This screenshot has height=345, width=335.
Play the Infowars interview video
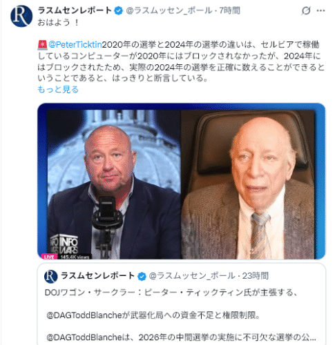click(181, 181)
